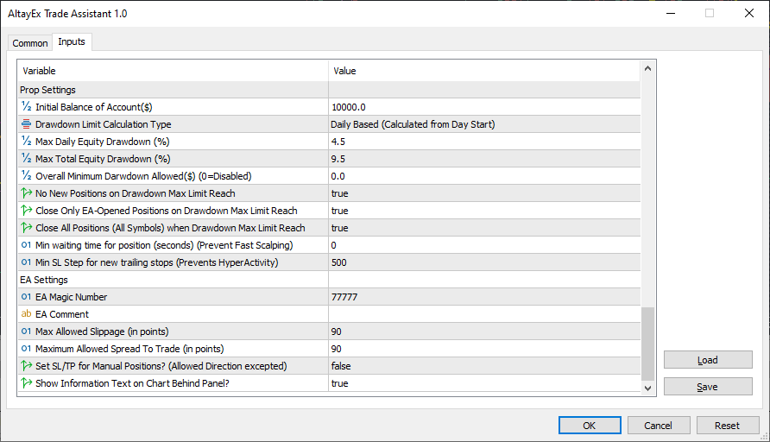Image resolution: width=770 pixels, height=442 pixels.
Task: Click the Close All Positions boolean icon
Action: 26,227
